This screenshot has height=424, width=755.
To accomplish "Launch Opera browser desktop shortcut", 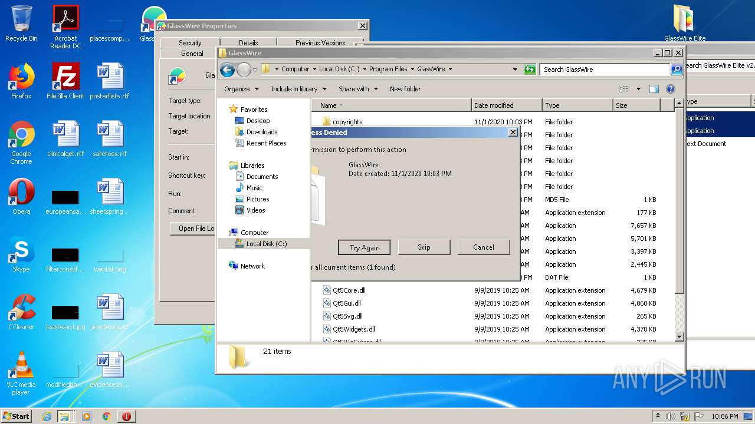I will pyautogui.click(x=21, y=197).
